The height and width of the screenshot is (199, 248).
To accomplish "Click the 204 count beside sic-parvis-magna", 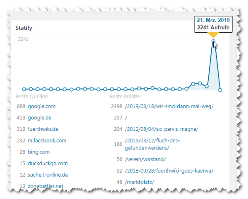I will click(x=118, y=129).
